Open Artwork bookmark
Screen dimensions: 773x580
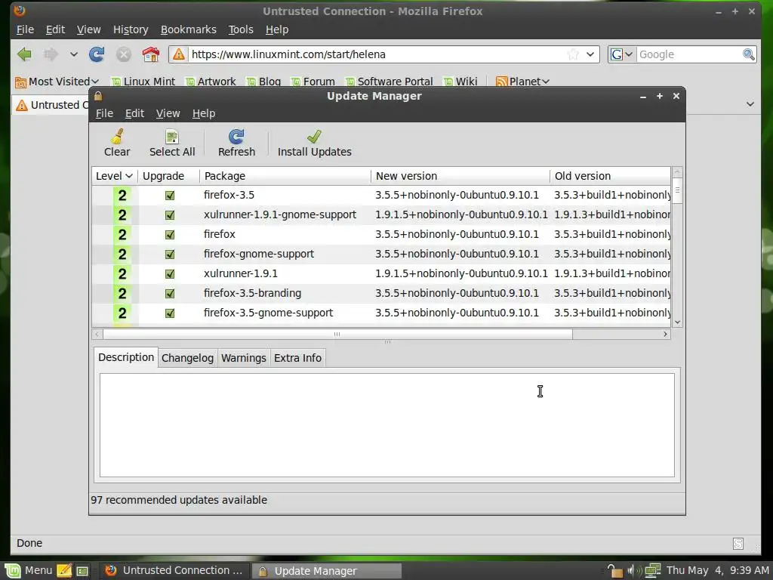tap(211, 82)
